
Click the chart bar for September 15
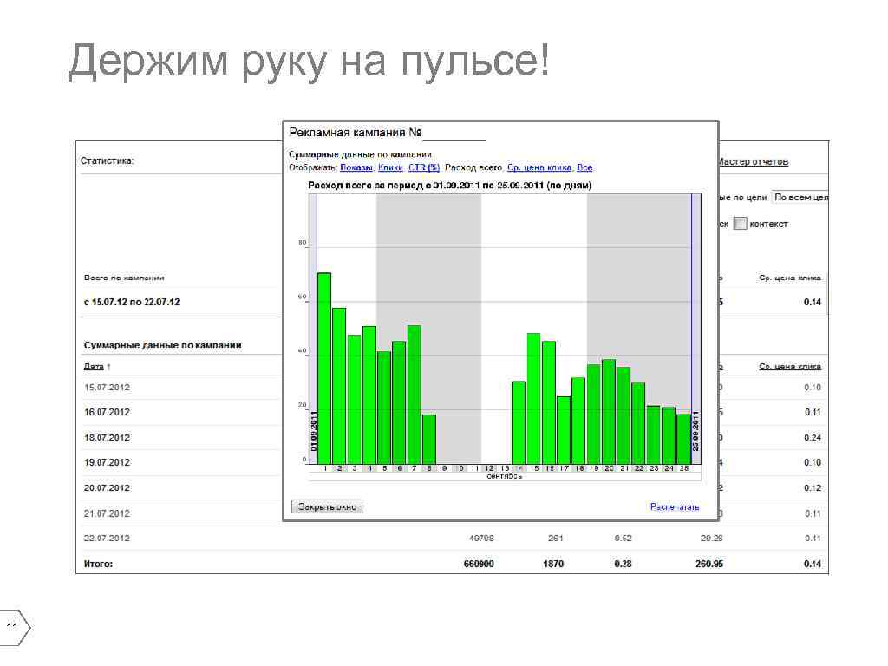click(x=533, y=399)
